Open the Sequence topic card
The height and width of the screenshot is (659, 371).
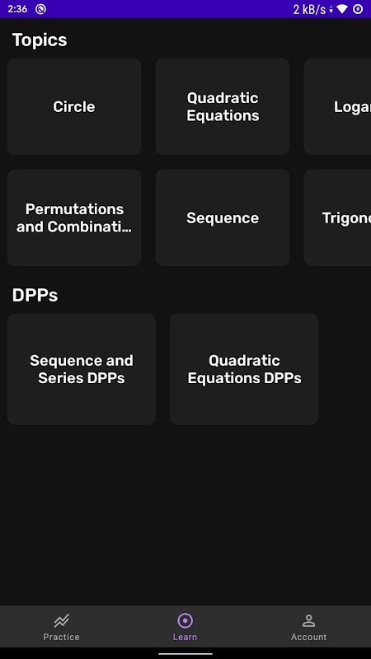pyautogui.click(x=223, y=217)
